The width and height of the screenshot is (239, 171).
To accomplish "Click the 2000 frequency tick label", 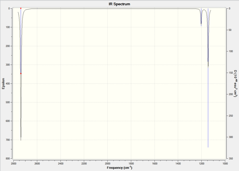I will pos(108,164).
